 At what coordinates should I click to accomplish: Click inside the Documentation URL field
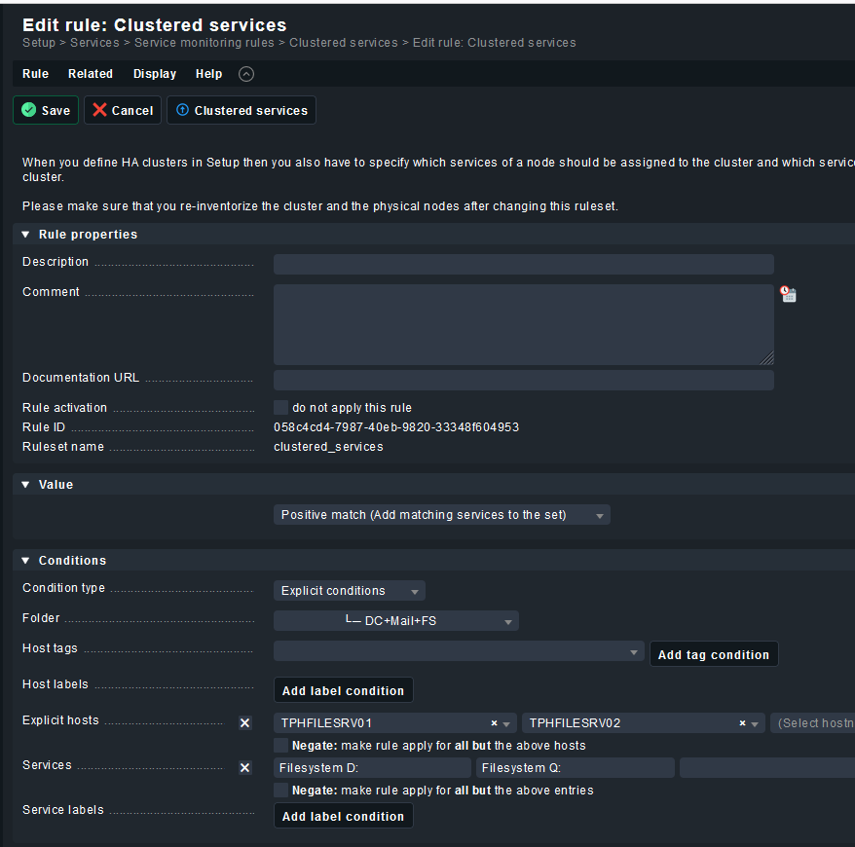[x=523, y=379]
